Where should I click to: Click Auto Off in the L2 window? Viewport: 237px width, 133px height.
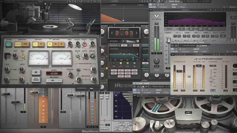(174, 52)
